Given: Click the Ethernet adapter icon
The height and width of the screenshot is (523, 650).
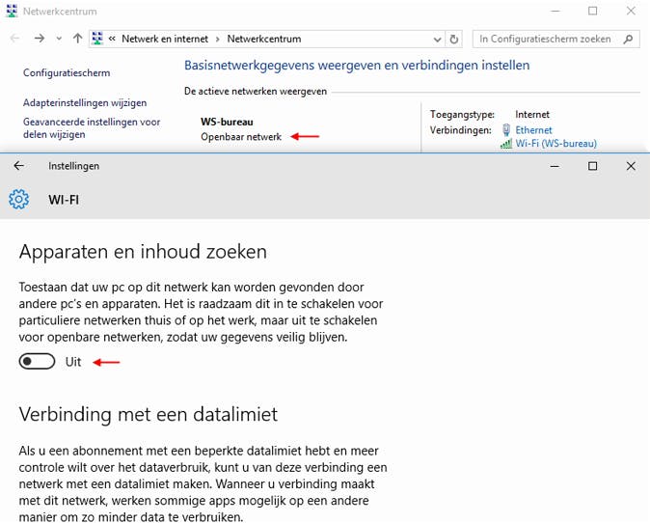Looking at the screenshot, I should (x=506, y=130).
